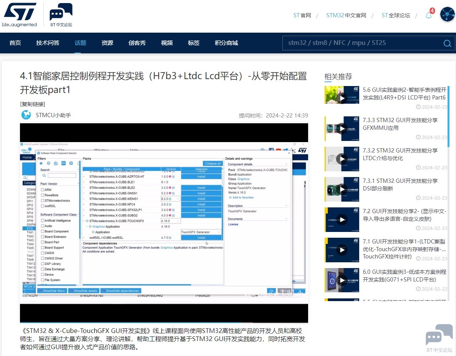456x356 pixels.
Task: Click the 2024-02-22 date under 6.0 GUI实践案例3
Action: [431, 289]
